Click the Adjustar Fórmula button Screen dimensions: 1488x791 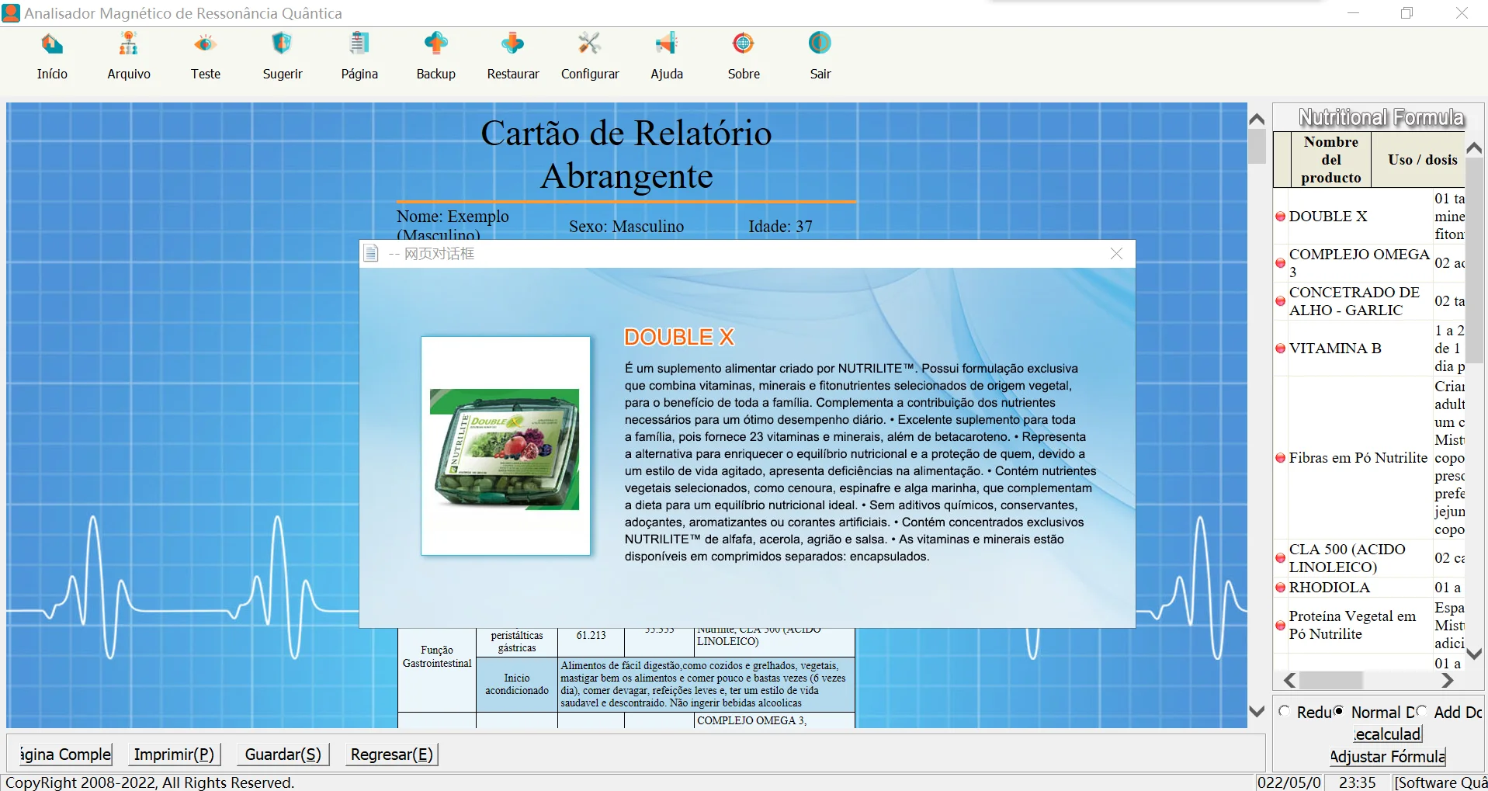[1388, 757]
